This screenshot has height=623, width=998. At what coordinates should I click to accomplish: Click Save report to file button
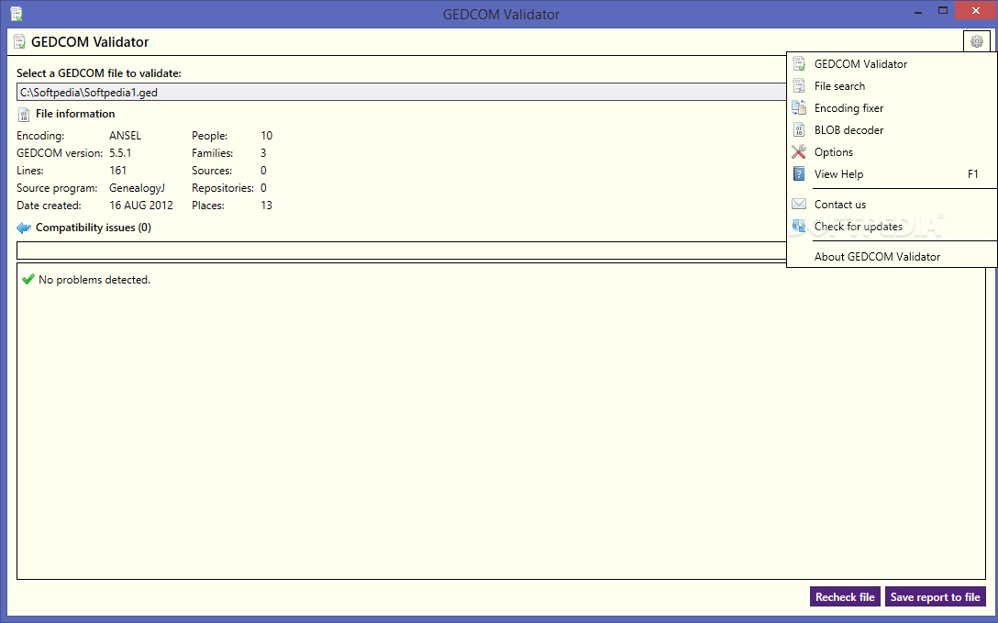click(935, 597)
